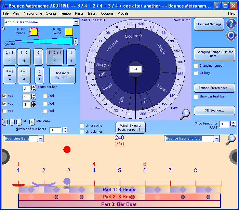Enable Show bar beat ball checkbox
This screenshot has height=210, width=239.
pos(196,96)
